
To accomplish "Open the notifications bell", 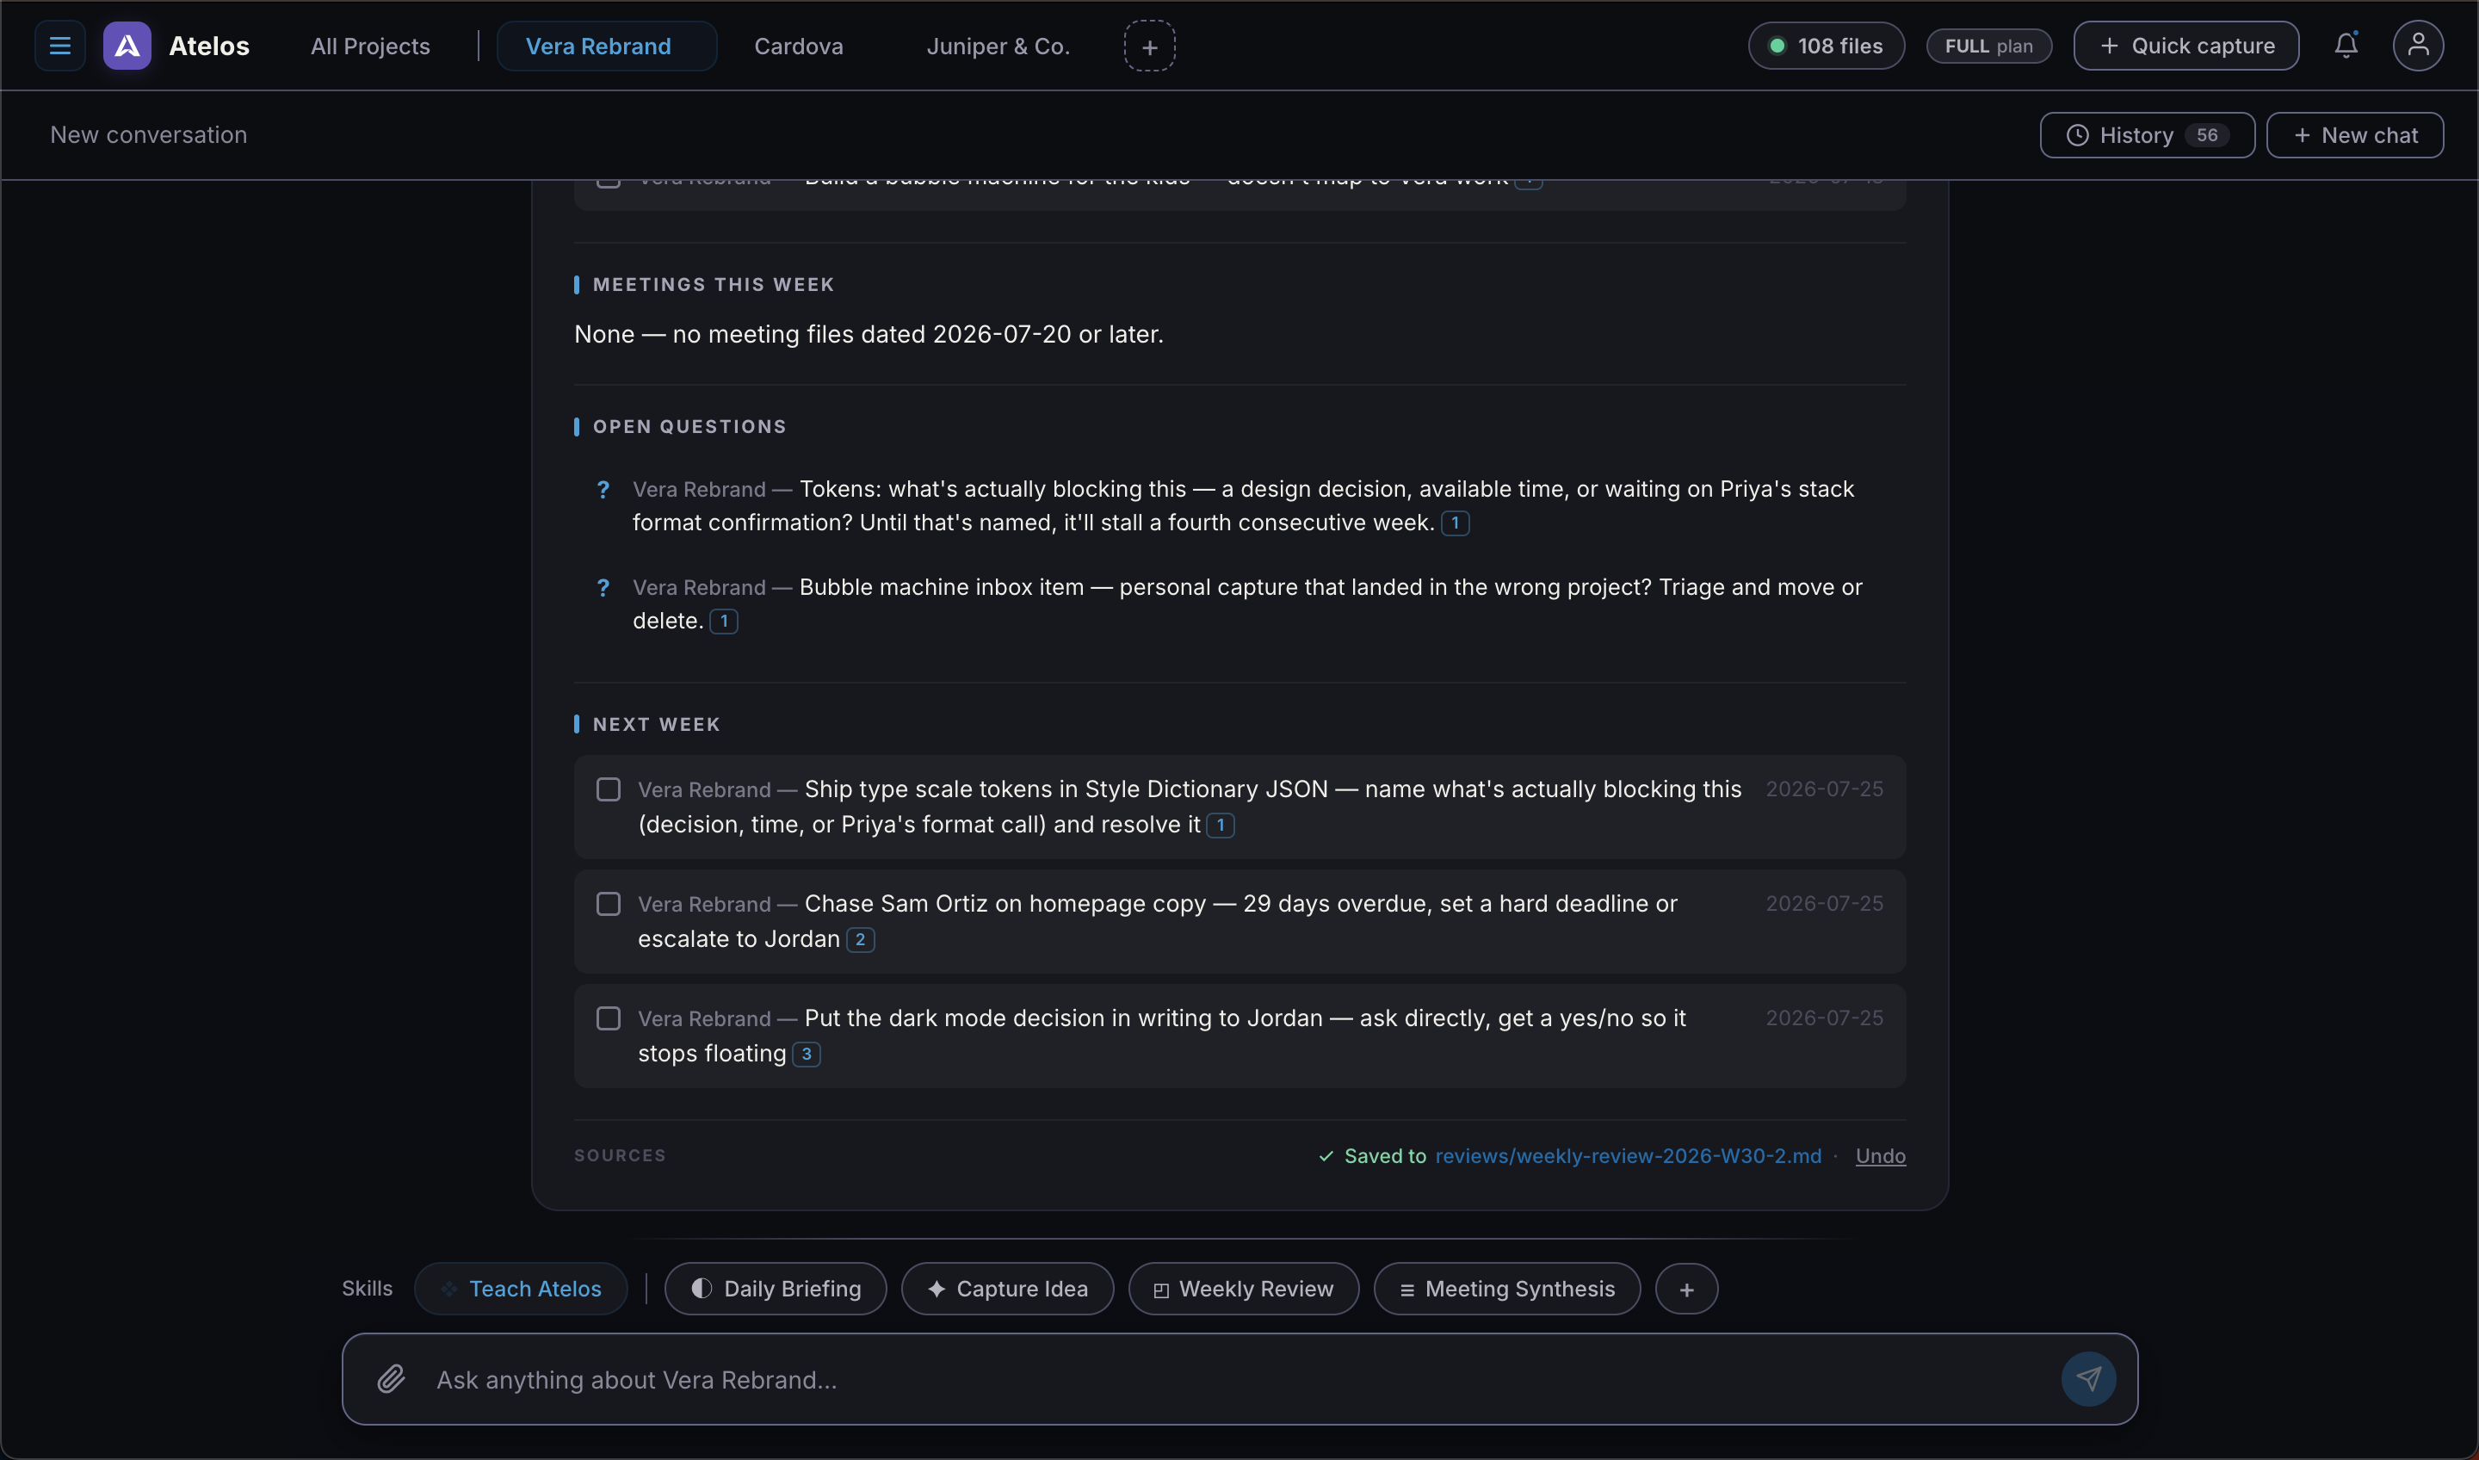I will coord(2346,46).
